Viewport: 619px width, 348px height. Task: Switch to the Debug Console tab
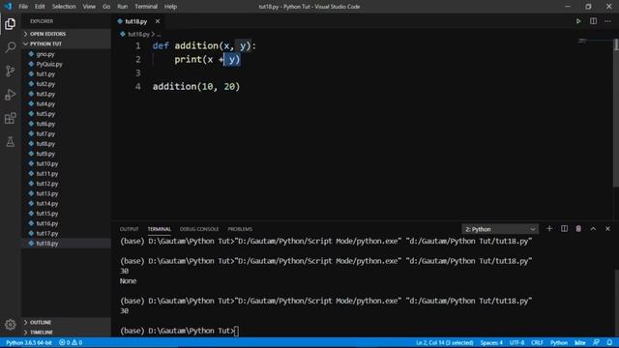click(199, 229)
